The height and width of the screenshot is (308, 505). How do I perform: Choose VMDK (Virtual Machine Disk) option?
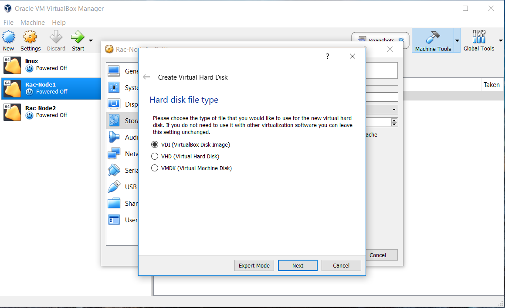[191, 168]
